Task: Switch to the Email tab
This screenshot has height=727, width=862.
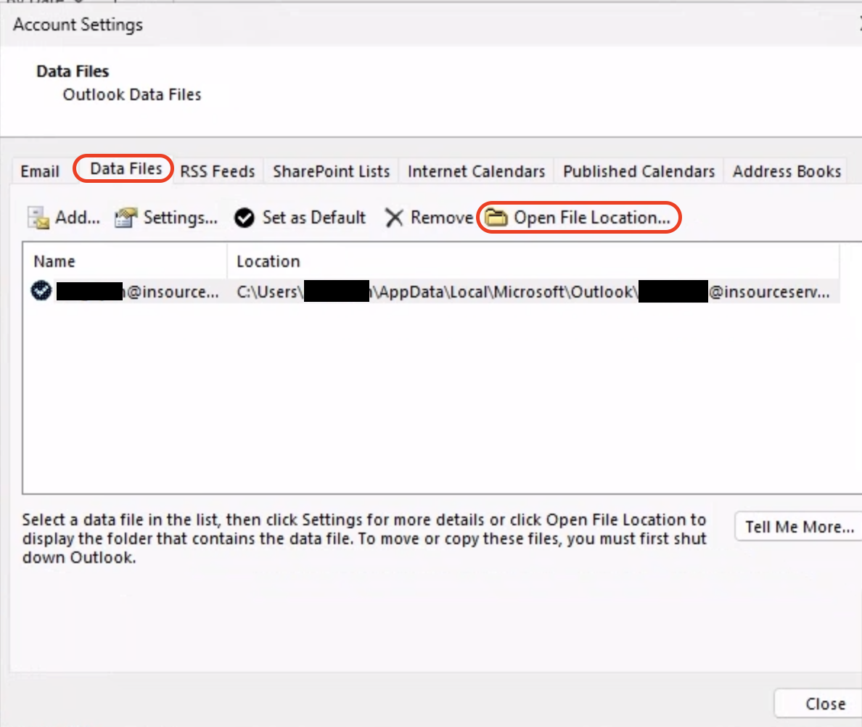Action: 40,171
